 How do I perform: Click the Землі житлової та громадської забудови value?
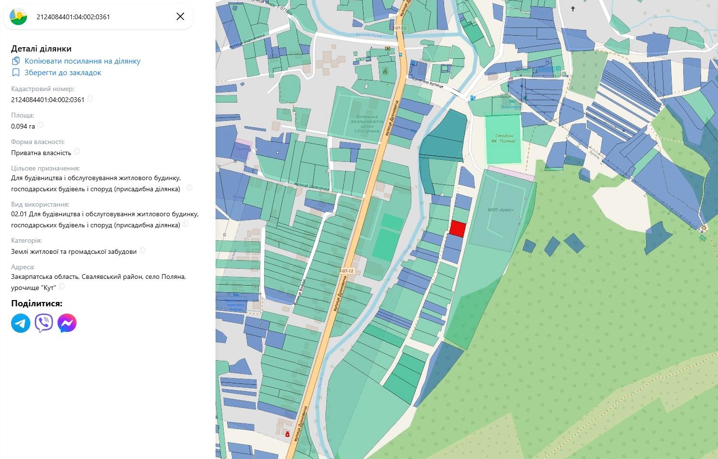tap(74, 251)
